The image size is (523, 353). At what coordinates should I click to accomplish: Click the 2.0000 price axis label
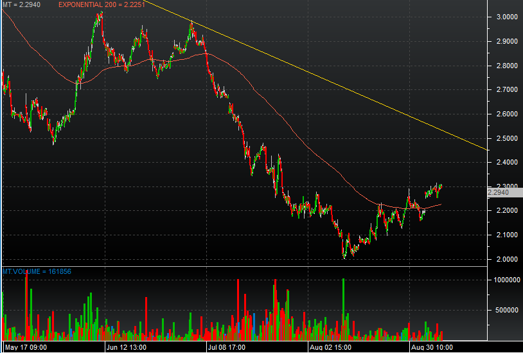pos(505,259)
